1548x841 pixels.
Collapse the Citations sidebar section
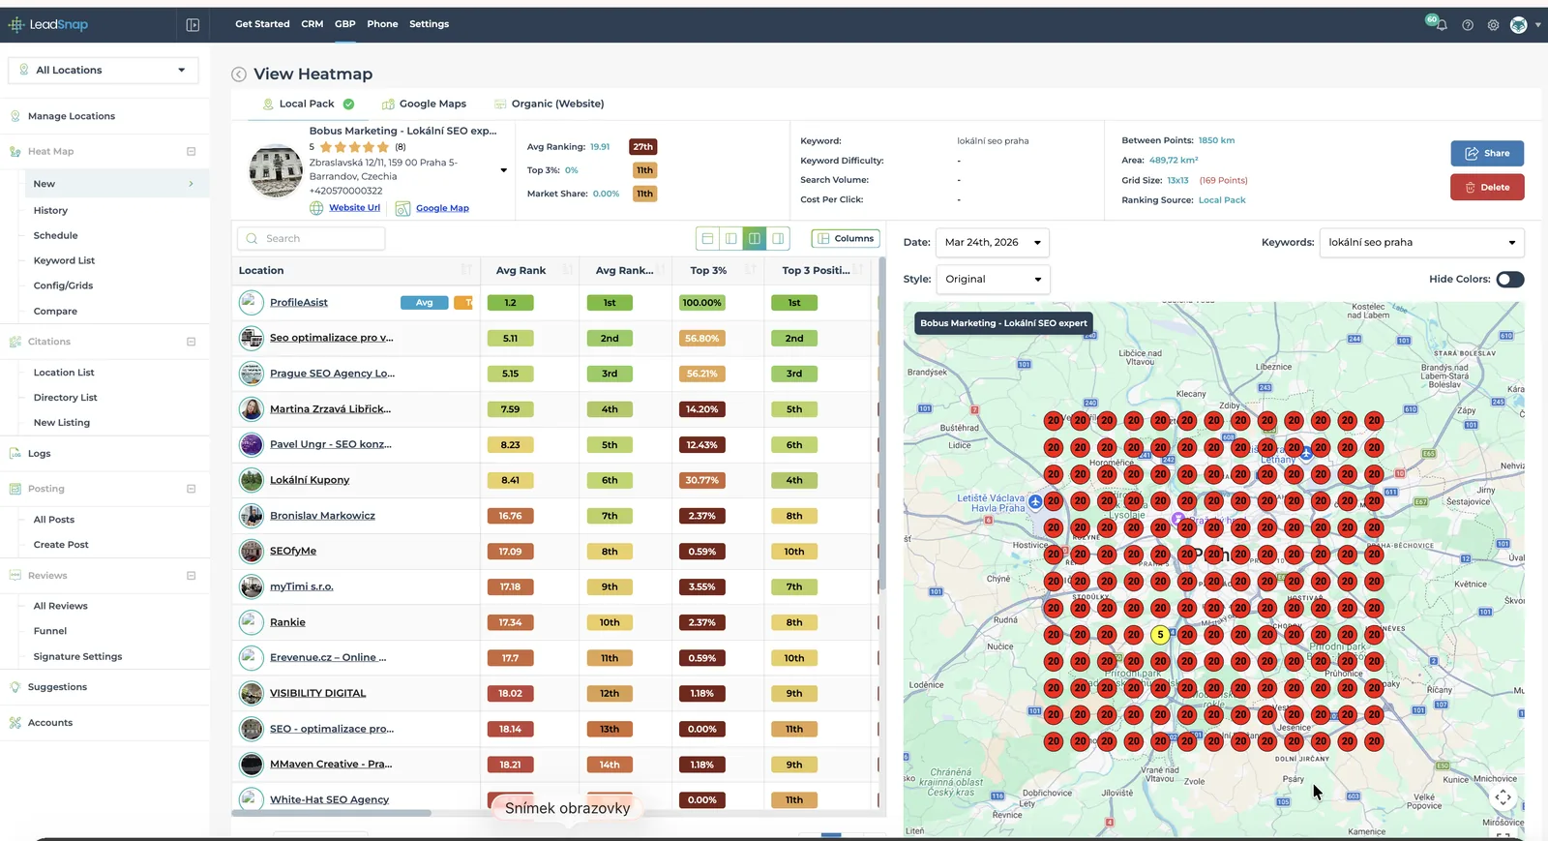191,342
